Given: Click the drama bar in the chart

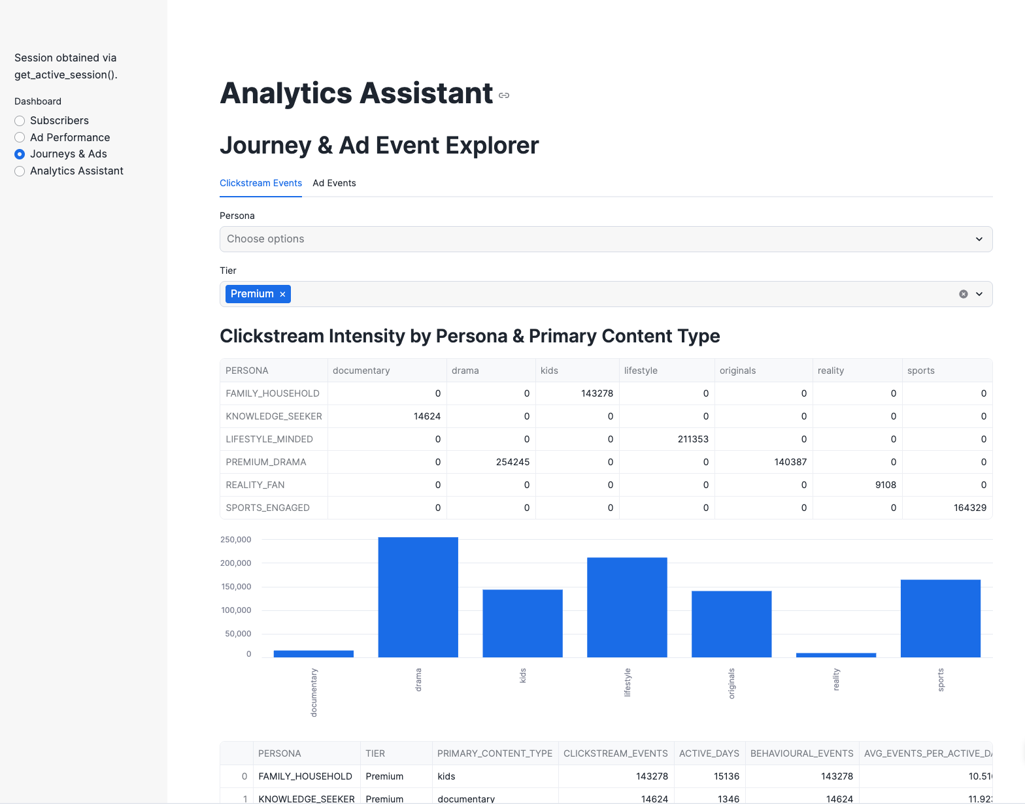Looking at the screenshot, I should tap(418, 597).
